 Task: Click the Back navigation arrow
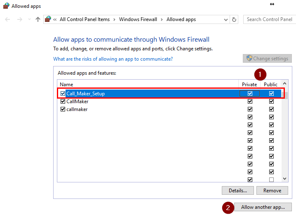click(7, 19)
